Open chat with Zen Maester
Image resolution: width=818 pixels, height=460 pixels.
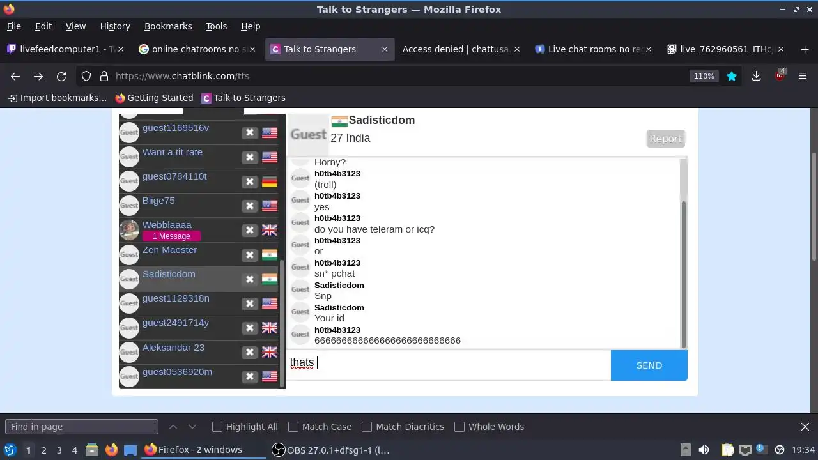[x=169, y=250]
